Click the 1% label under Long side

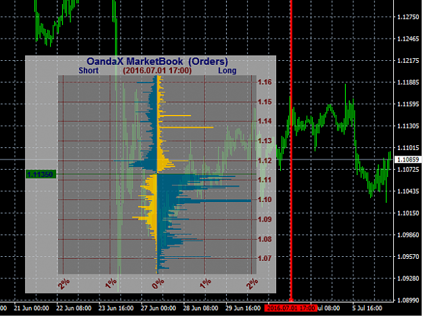click(x=206, y=284)
